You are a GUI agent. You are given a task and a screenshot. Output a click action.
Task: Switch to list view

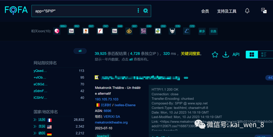pos(264,55)
